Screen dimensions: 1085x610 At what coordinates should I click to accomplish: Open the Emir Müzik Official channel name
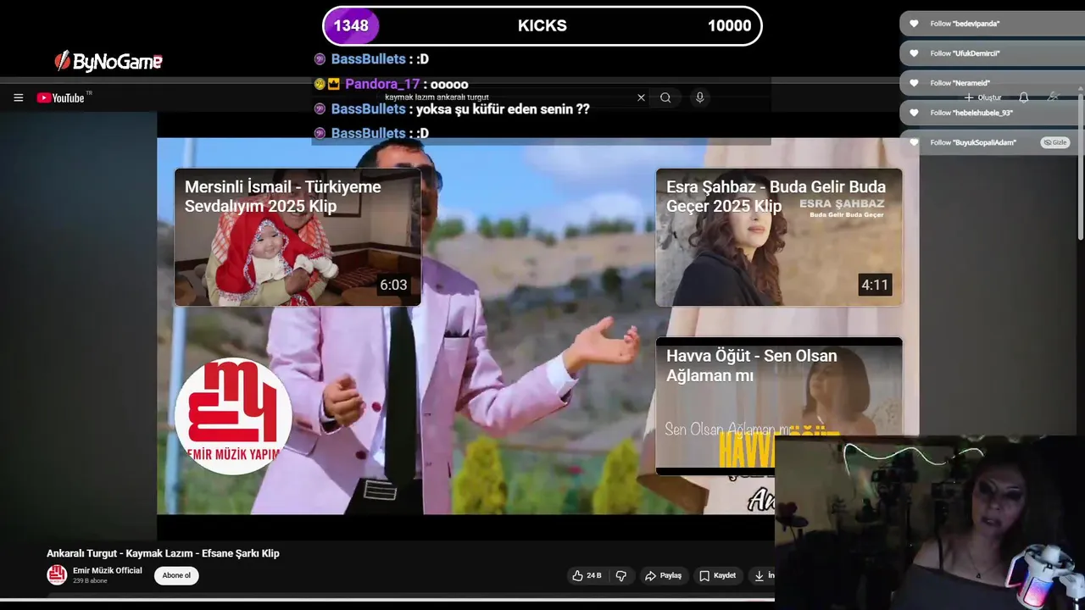click(108, 570)
